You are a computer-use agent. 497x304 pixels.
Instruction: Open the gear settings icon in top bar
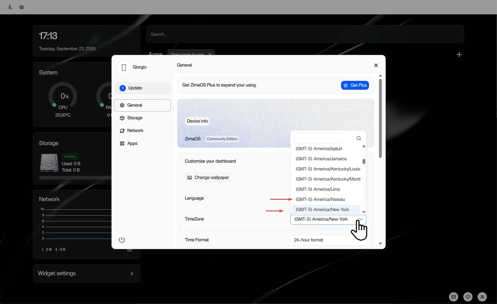tap(21, 7)
